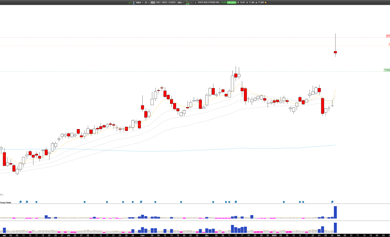The height and width of the screenshot is (237, 390).
Task: Select the 25U bar range preset
Action: pos(153,2)
